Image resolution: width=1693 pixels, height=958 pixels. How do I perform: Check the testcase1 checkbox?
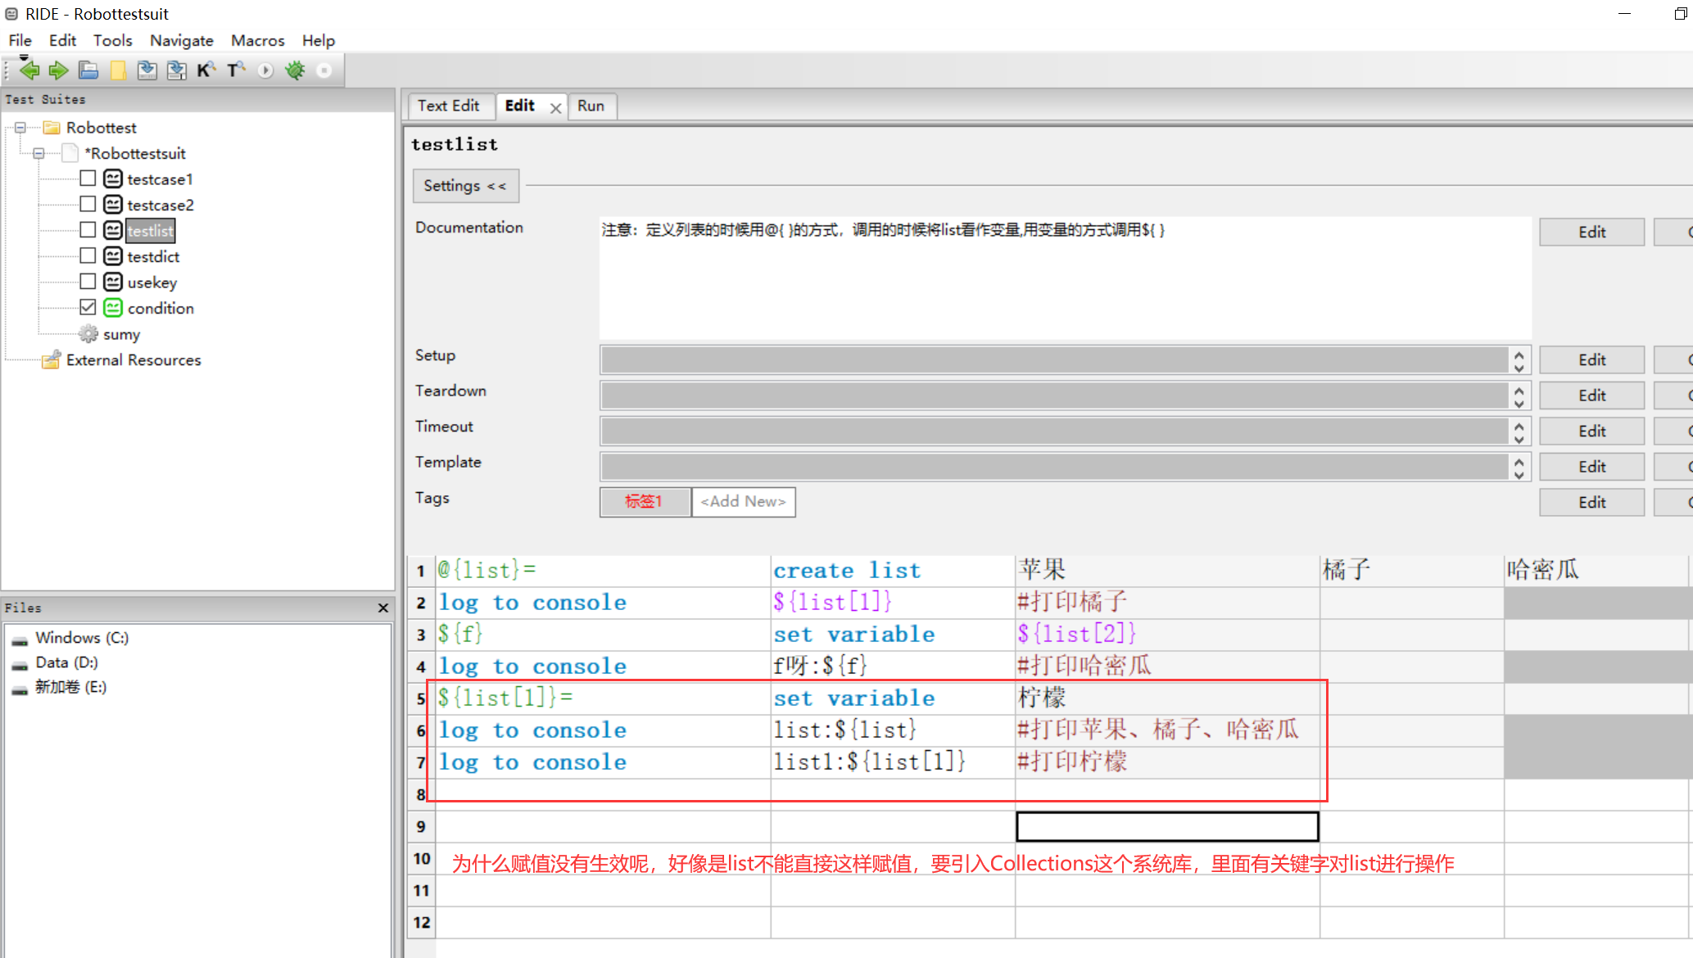(88, 178)
